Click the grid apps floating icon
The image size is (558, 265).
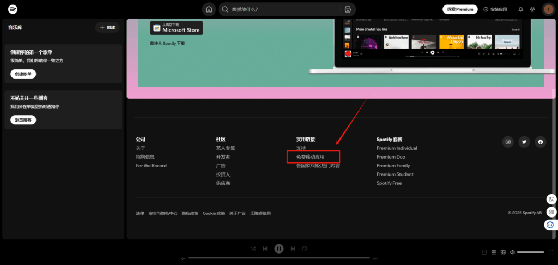551,212
